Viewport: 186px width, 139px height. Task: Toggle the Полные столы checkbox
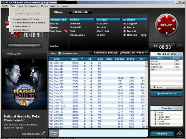(60, 53)
